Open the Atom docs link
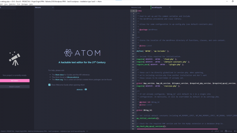 pos(59,75)
